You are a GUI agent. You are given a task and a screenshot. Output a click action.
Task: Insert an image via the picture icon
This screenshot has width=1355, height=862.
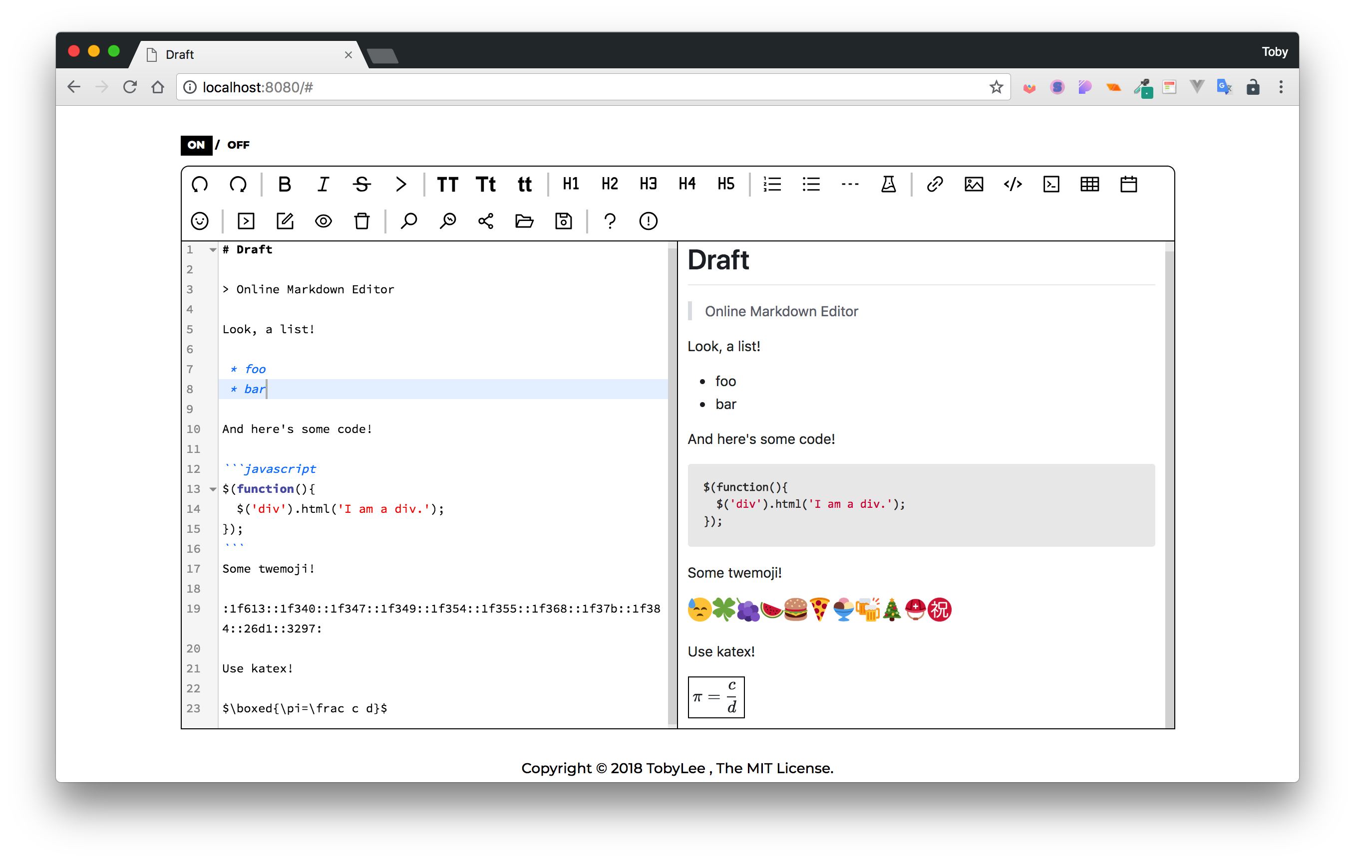tap(974, 185)
